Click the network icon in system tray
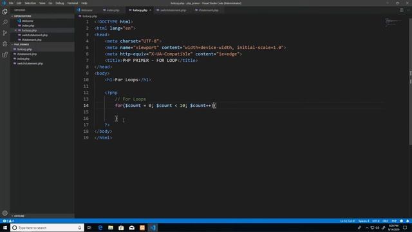 372,227
